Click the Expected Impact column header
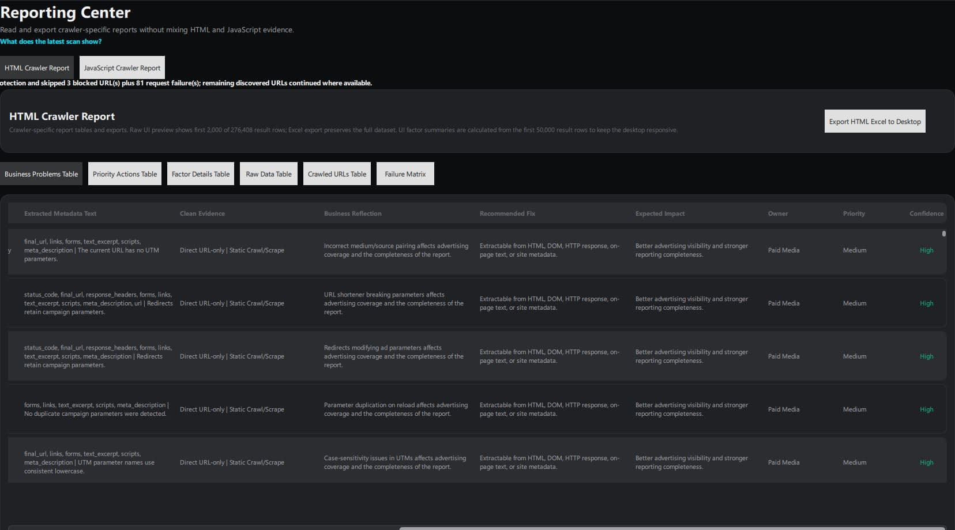The image size is (955, 530). point(660,213)
